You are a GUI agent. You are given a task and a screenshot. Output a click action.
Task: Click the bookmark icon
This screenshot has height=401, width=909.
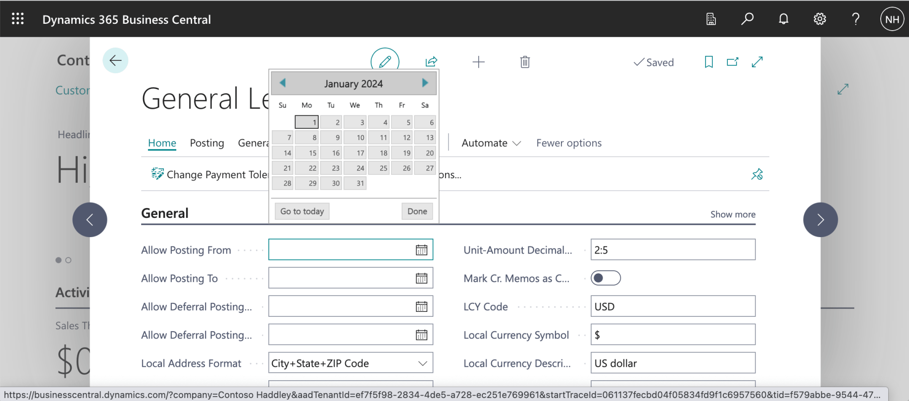(708, 62)
